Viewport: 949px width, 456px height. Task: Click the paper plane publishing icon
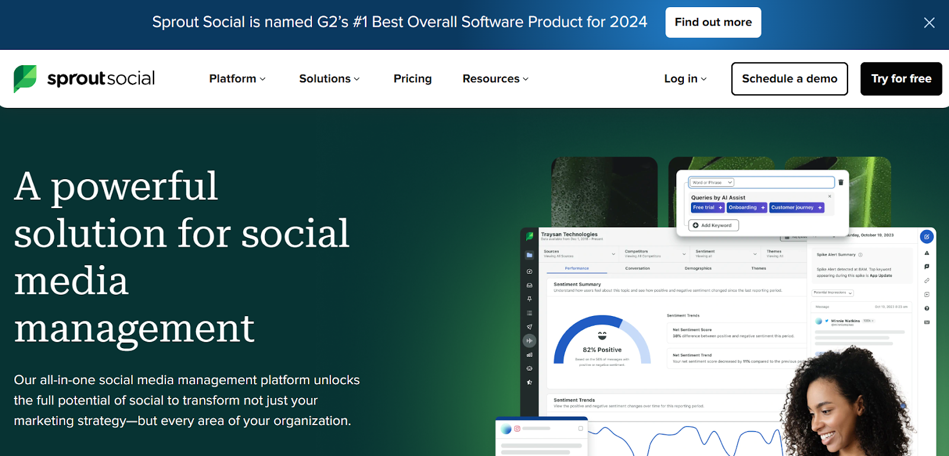click(x=530, y=327)
